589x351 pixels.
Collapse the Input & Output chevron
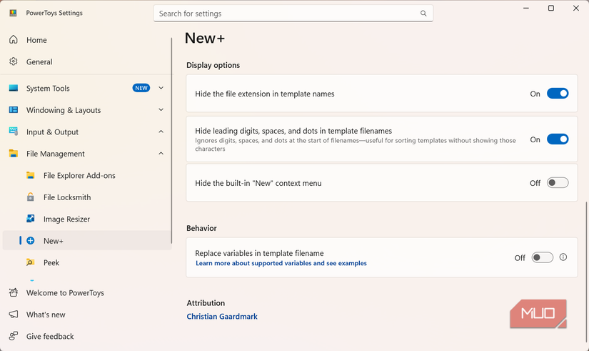point(161,132)
